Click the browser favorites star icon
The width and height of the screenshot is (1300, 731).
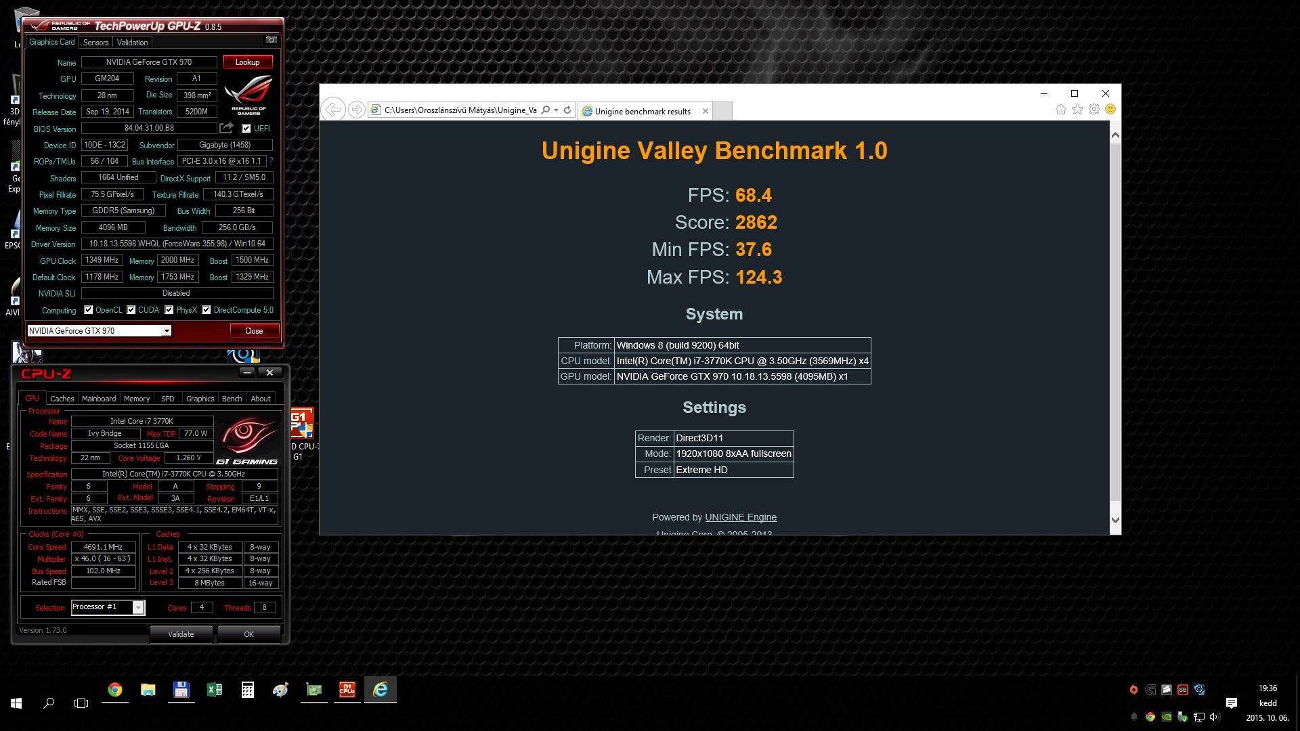(1077, 110)
